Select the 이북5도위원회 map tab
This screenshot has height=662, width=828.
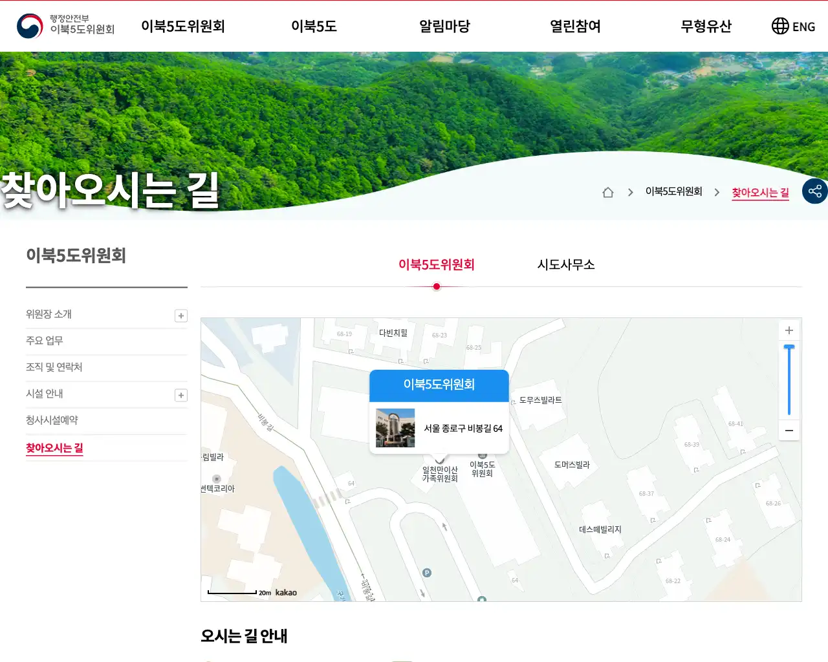[437, 264]
